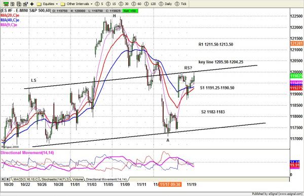
Task: Click the ES #F E-MINI S&P 500,60 symbol label
Action: (26, 11)
